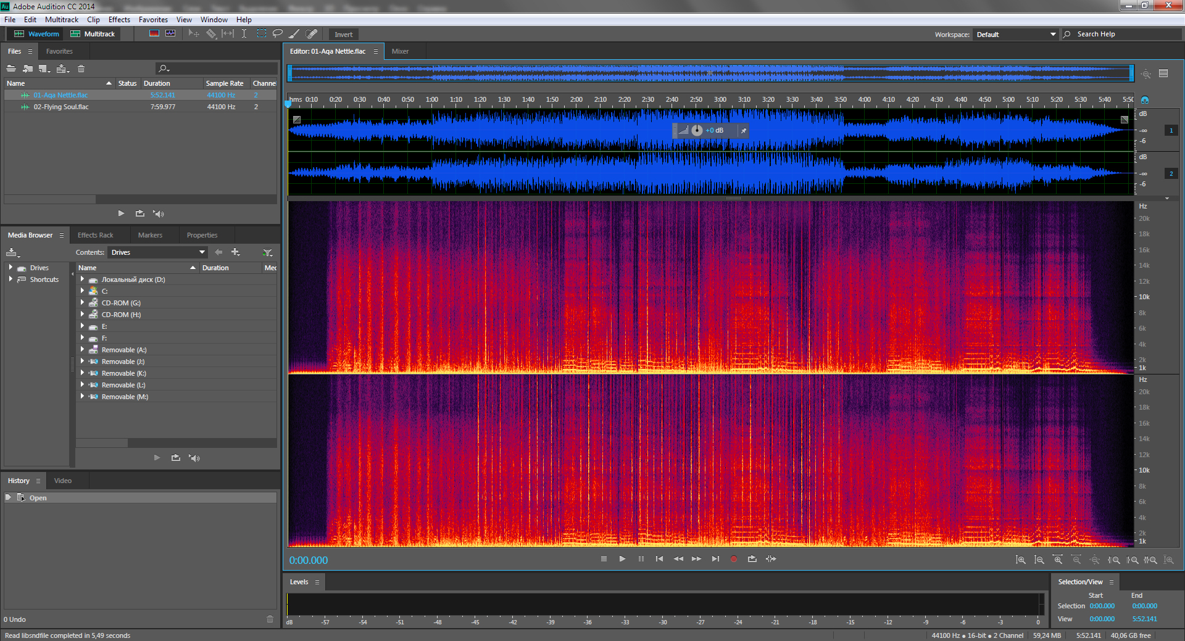Click Move Playhead to Next button

715,559
